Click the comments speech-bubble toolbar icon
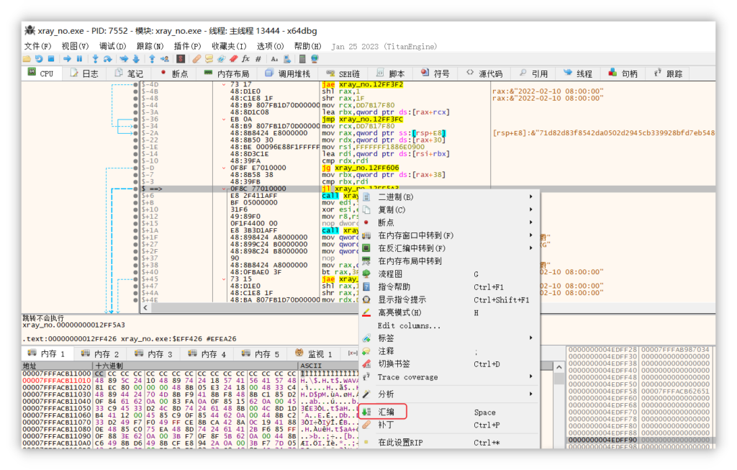The width and height of the screenshot is (737, 470). [x=209, y=59]
